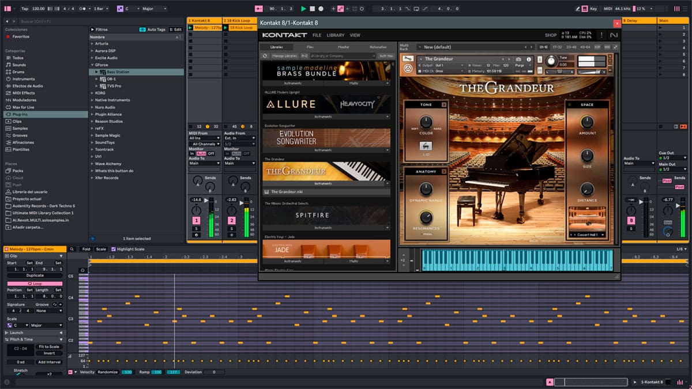692x389 pixels.
Task: Toggle the LID button in Tone panel
Action: pyautogui.click(x=426, y=147)
